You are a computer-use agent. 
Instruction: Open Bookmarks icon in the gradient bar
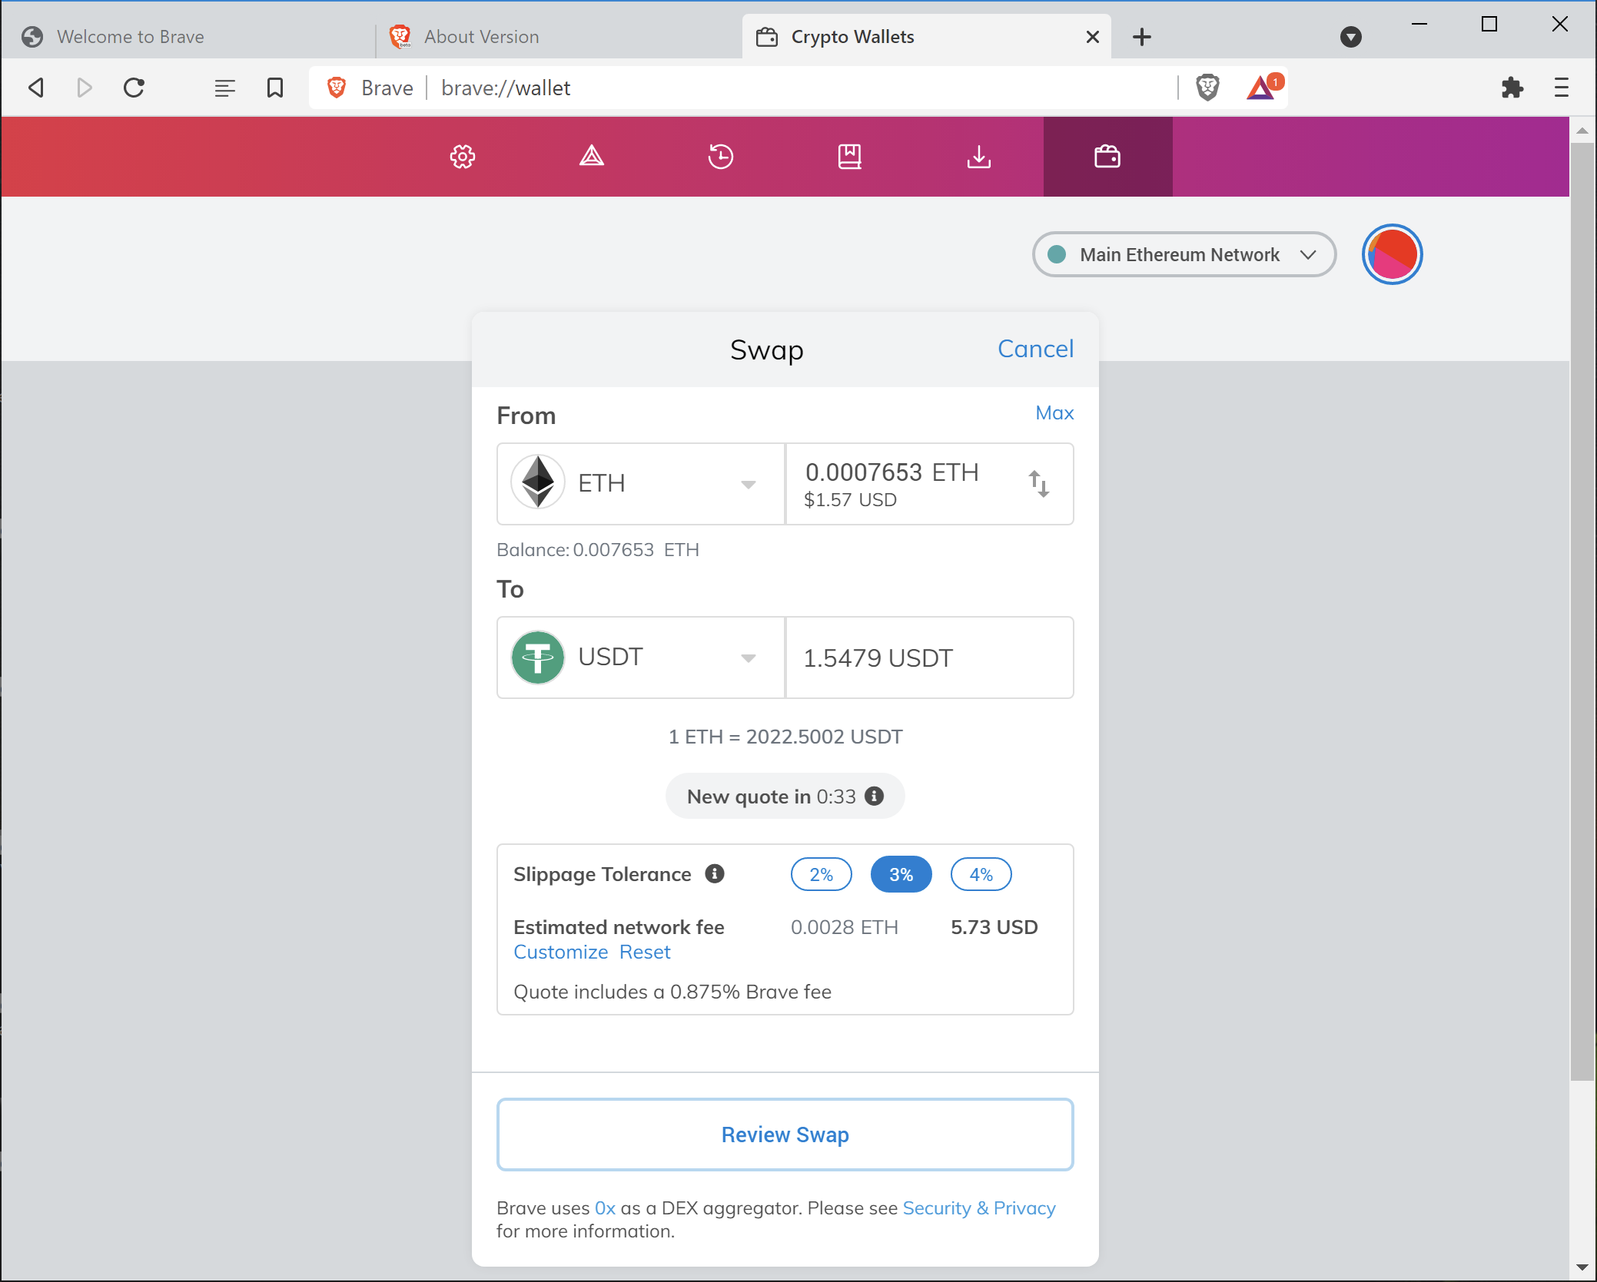point(849,157)
